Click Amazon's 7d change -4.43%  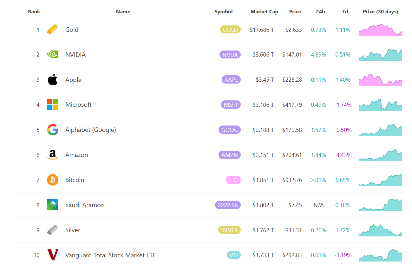[343, 155]
